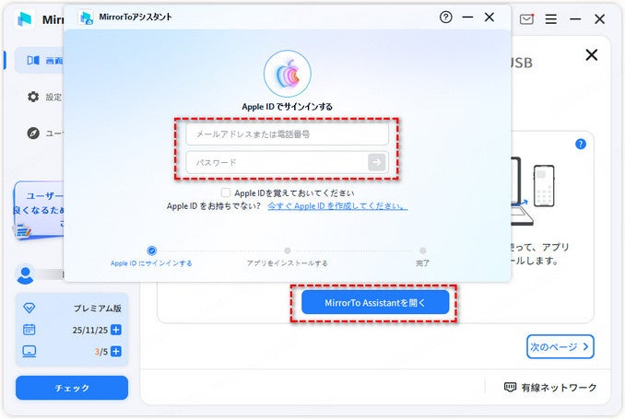This screenshot has width=625, height=419.
Task: Select the completion step label
Action: coord(422,263)
